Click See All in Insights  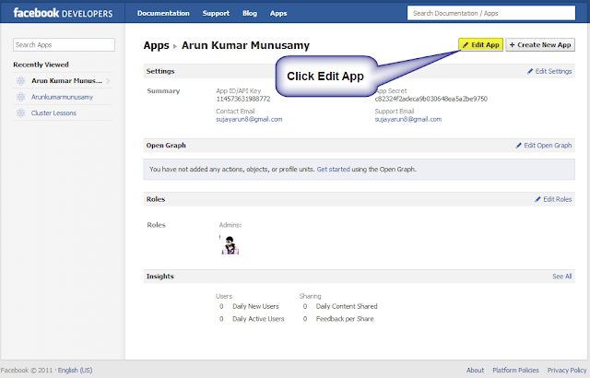[x=561, y=277]
